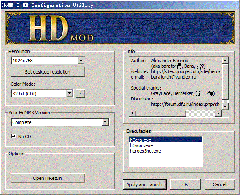Image resolution: width=240 pixels, height=195 pixels.
Task: Click the website URL text in Info
Action: tap(186, 71)
